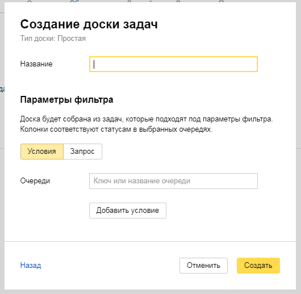Image resolution: width=301 pixels, height=294 pixels.
Task: Click the heading Создание доски задач
Action: pyautogui.click(x=89, y=24)
